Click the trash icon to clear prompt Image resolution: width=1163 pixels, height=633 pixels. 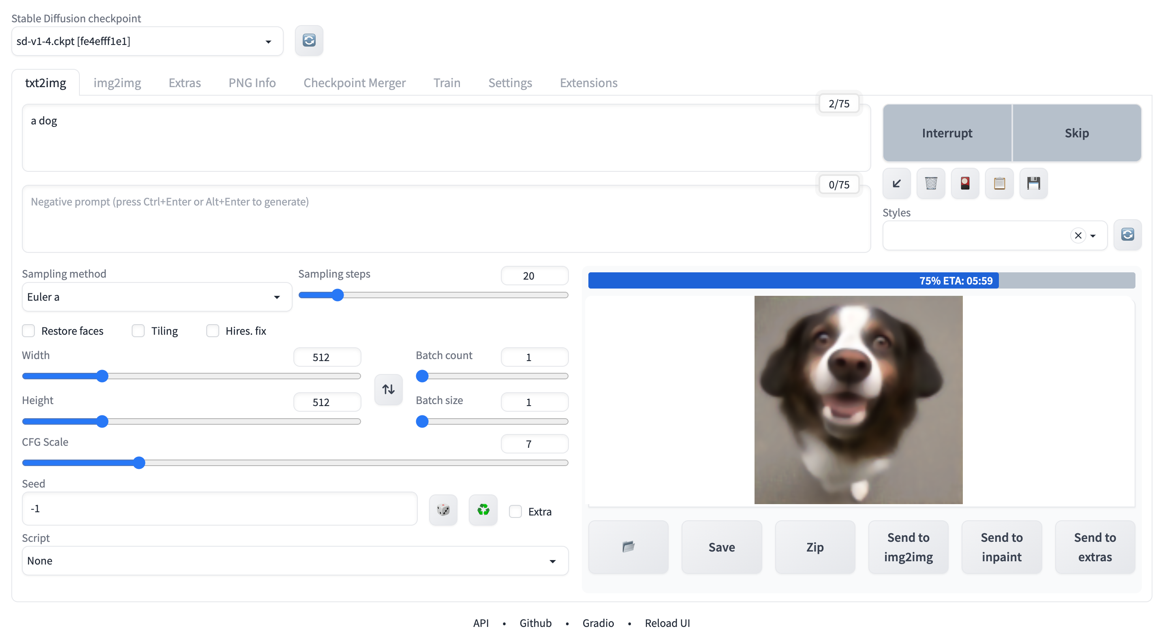coord(930,183)
